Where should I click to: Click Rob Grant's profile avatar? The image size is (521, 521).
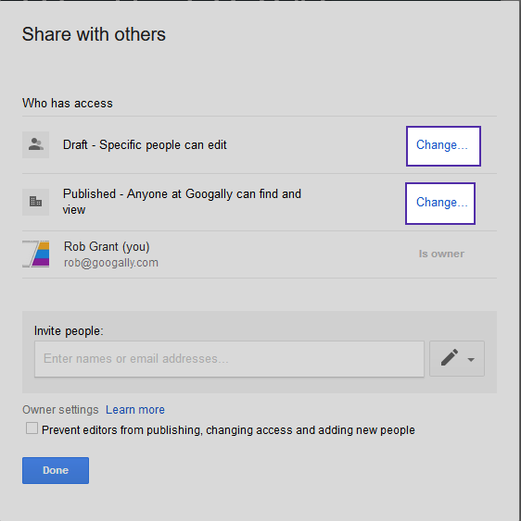tap(35, 254)
